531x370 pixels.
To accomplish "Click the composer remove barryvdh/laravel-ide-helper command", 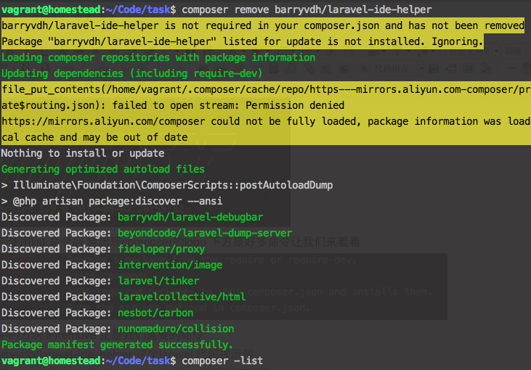I will pyautogui.click(x=307, y=9).
